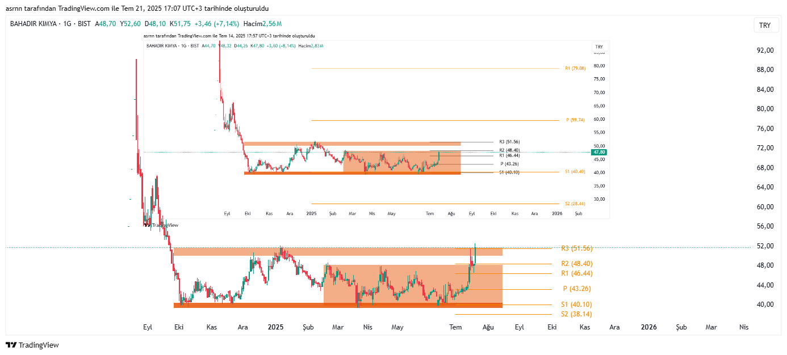Click the Hacim 2,56M volume readout

(x=262, y=24)
